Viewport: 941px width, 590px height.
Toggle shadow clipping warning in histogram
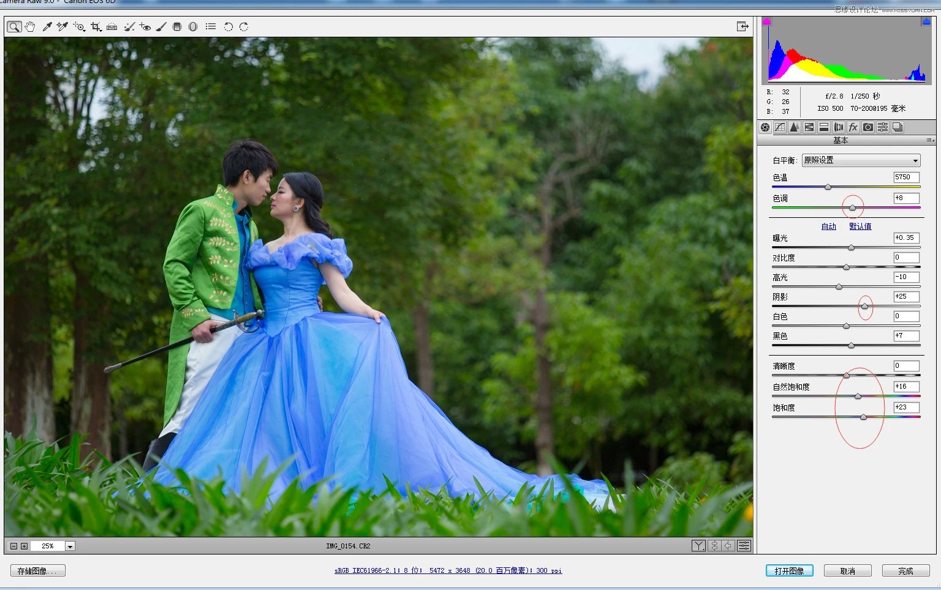(766, 21)
